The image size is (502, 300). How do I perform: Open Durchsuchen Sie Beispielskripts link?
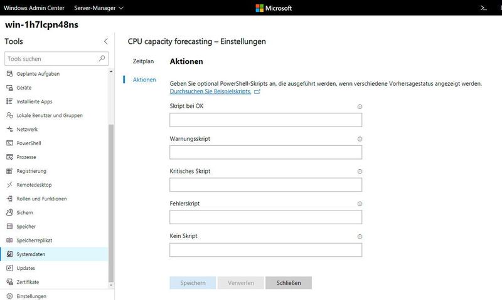[210, 91]
